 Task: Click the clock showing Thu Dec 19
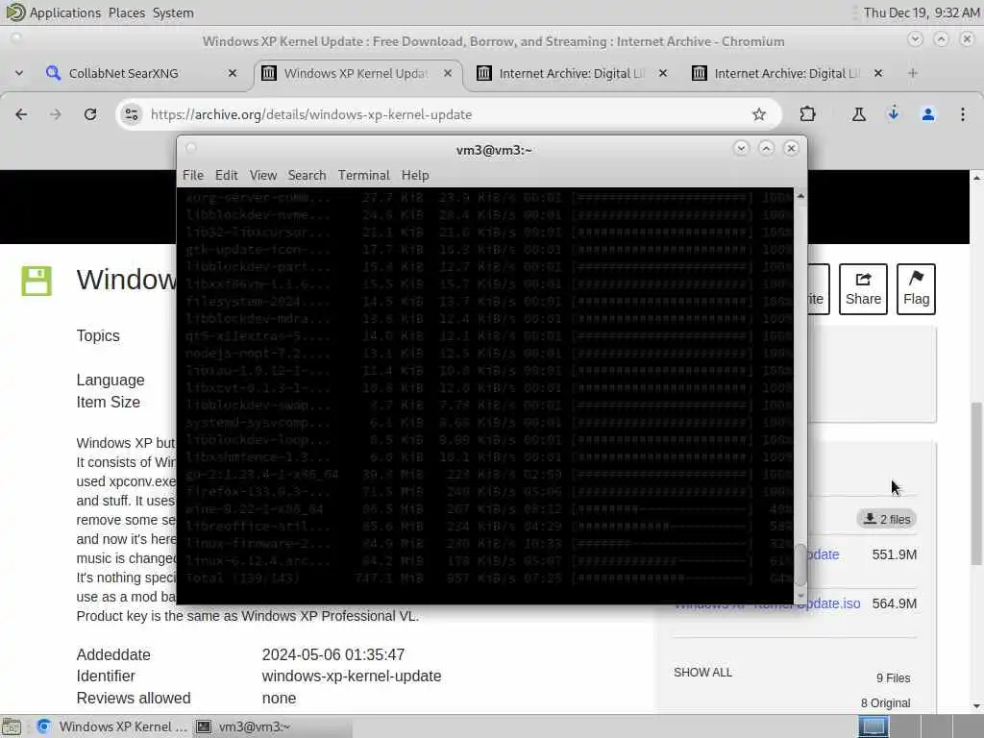click(922, 12)
